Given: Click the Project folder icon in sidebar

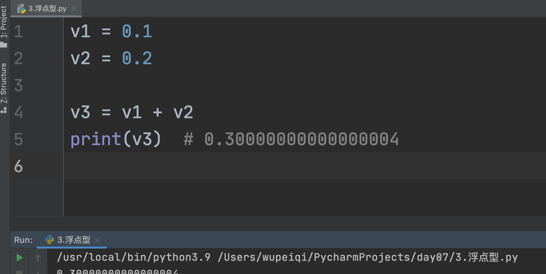Looking at the screenshot, I should coord(4,44).
